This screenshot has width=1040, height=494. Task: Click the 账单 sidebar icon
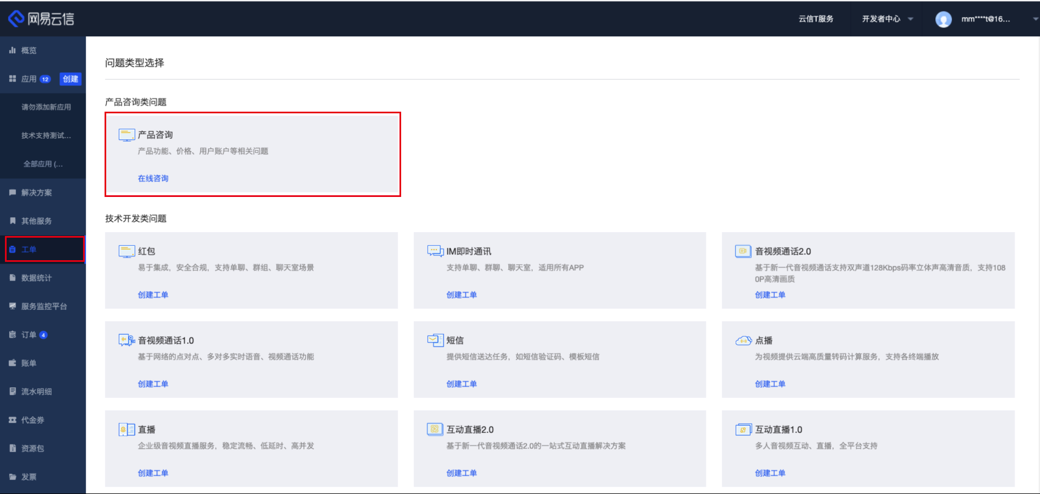point(12,363)
